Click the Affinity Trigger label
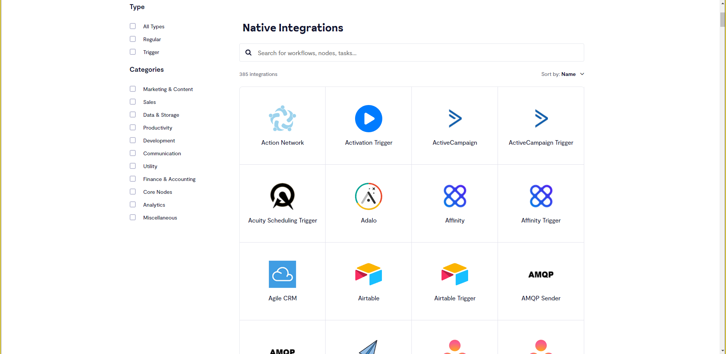This screenshot has height=354, width=726. (541, 221)
